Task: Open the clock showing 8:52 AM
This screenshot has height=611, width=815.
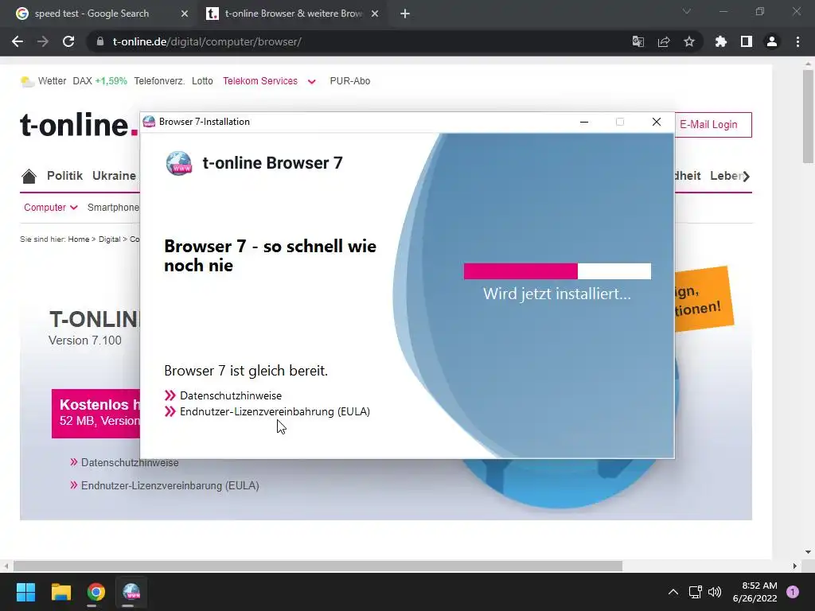Action: click(x=755, y=592)
